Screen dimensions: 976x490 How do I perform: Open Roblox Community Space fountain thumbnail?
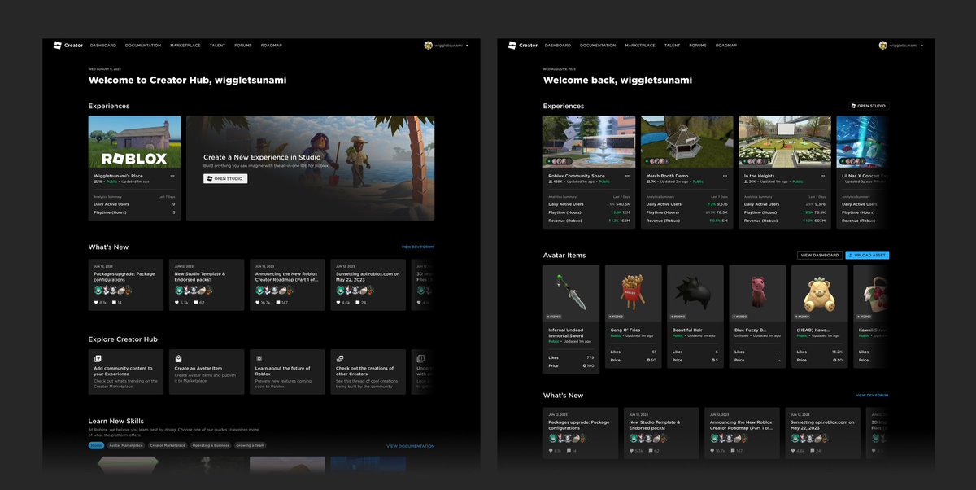point(590,142)
